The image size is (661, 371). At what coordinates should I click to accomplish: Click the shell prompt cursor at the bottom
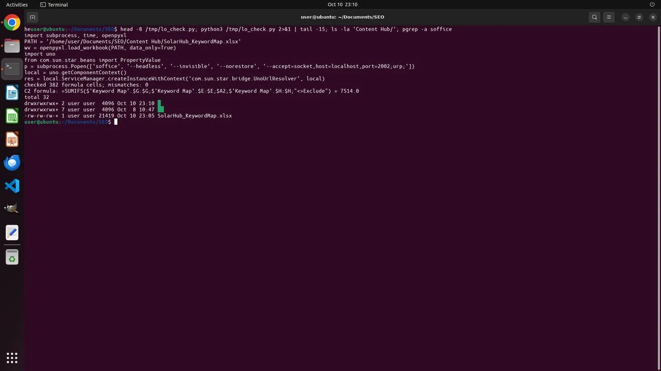tap(116, 122)
